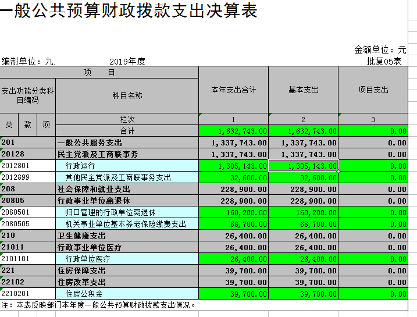
Task: Click the 其他民主党派及工商联事务支出 cell
Action: click(127, 177)
